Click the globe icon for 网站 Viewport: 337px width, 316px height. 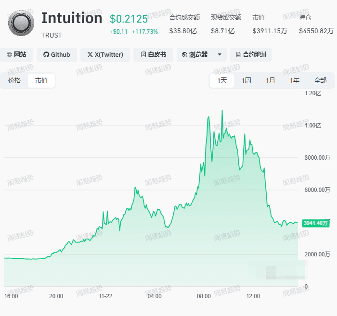9,55
